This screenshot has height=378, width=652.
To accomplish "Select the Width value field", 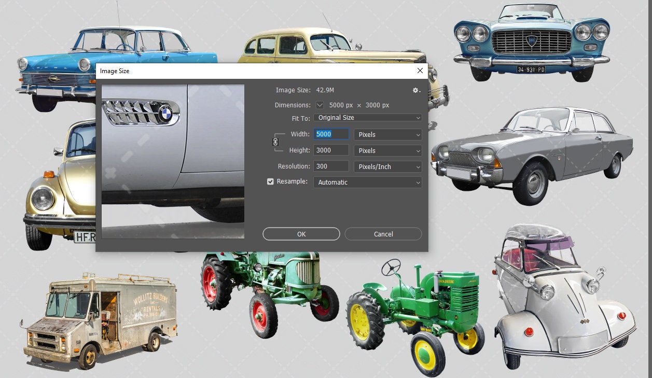I will 331,134.
